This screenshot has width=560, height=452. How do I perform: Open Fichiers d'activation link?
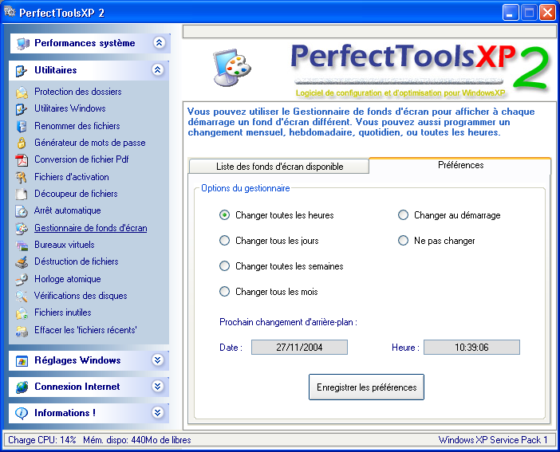pyautogui.click(x=72, y=177)
